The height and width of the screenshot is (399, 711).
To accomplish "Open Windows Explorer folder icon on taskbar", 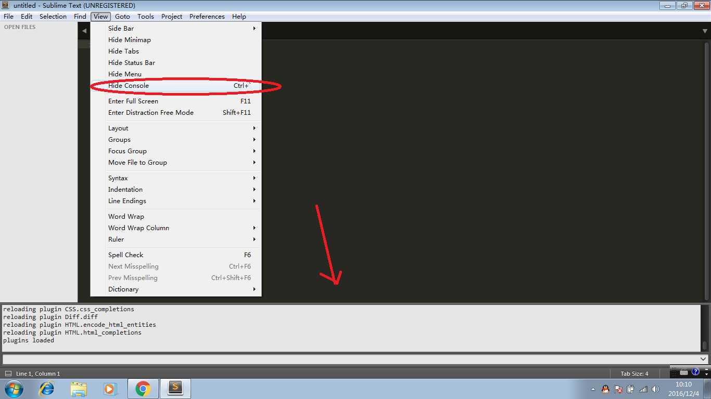I will (79, 389).
